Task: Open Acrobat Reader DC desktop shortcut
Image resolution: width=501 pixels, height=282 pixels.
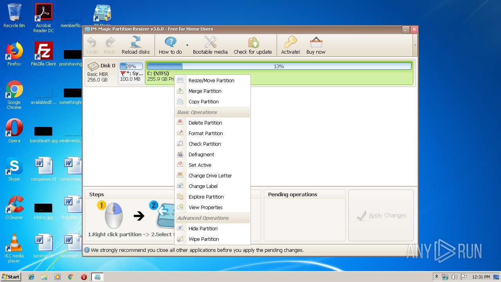Action: [x=43, y=18]
